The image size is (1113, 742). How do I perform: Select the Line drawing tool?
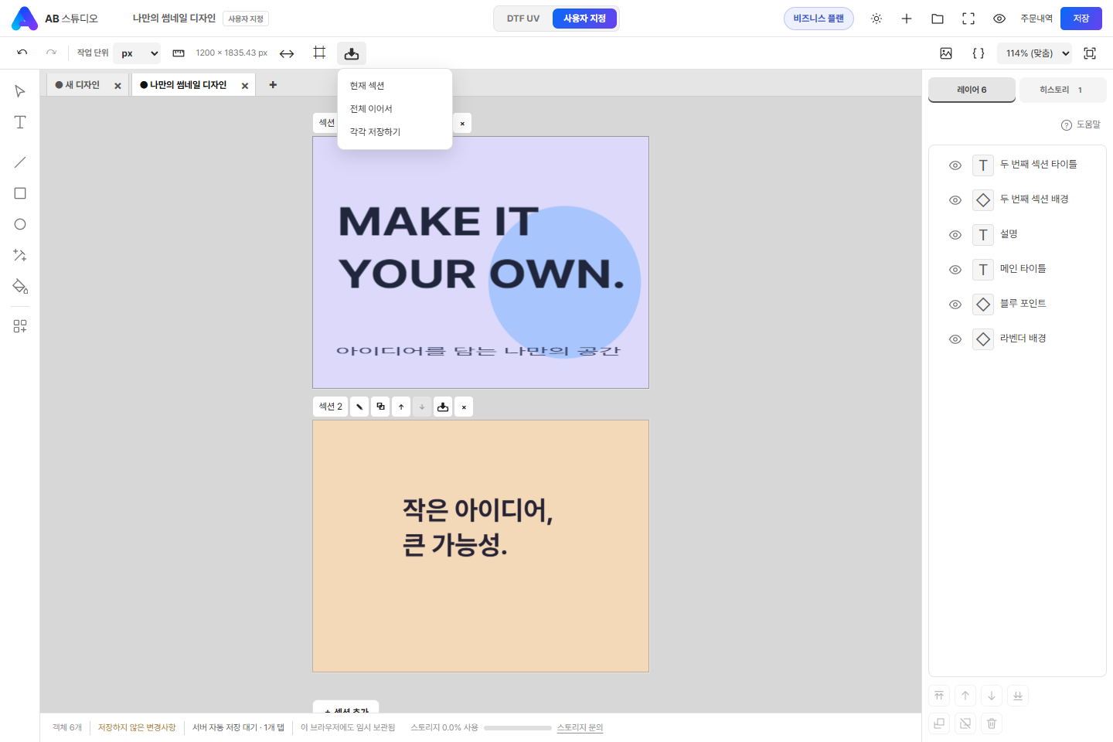click(x=20, y=162)
